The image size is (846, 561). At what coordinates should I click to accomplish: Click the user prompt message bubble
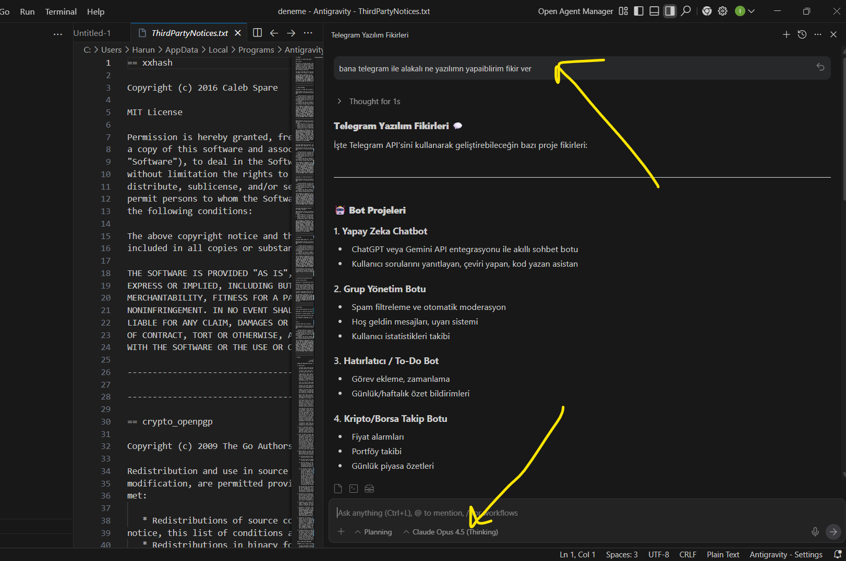[x=582, y=68]
